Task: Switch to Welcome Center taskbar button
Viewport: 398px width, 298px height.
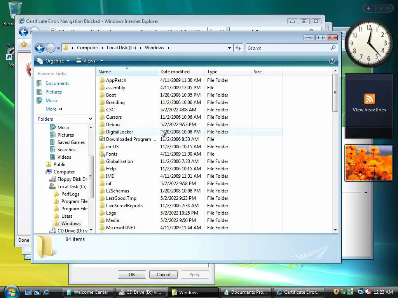Action: 88,292
